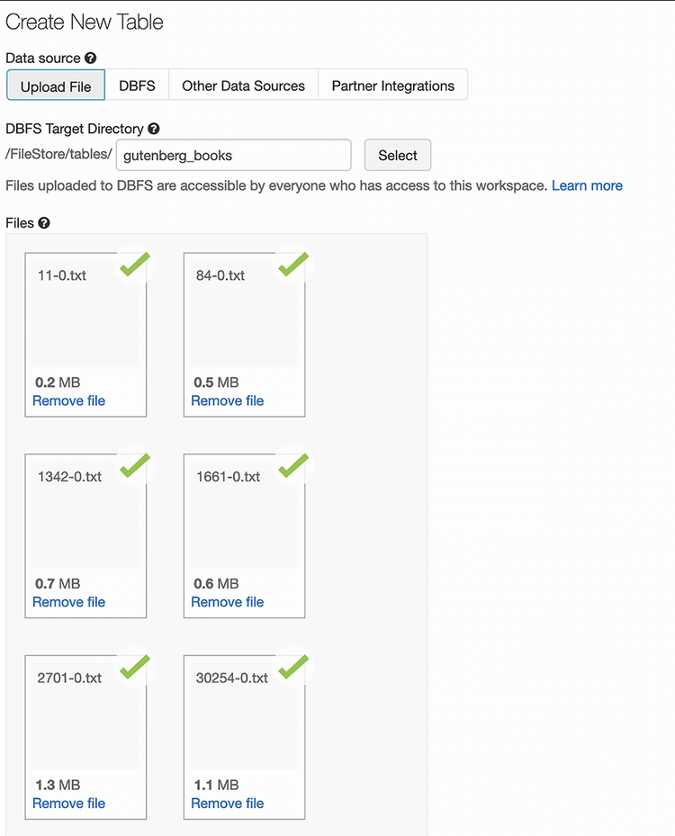Remove file 2701-0.txt

click(x=68, y=803)
